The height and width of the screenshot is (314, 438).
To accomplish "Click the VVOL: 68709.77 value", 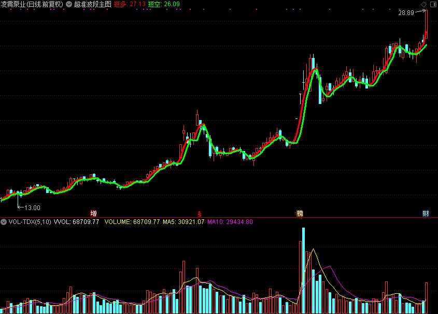I will click(x=76, y=222).
